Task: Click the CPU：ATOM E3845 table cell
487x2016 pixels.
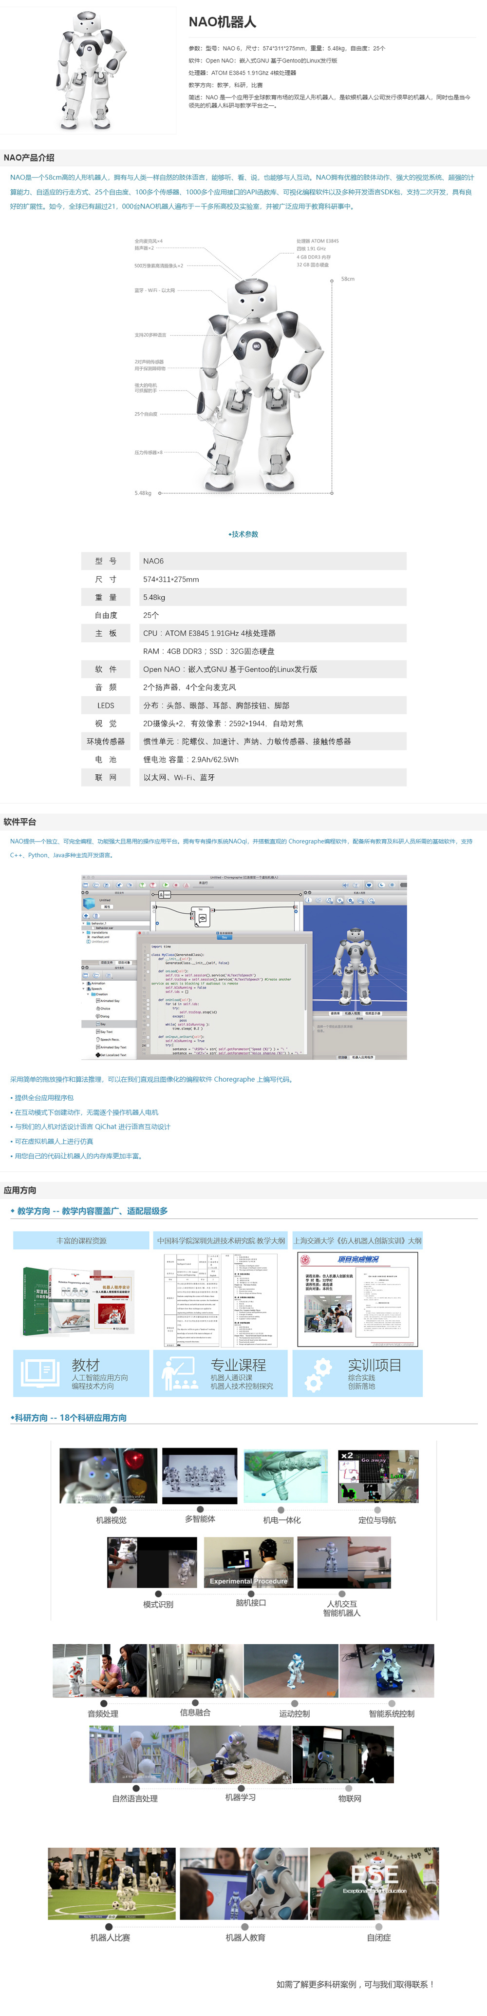Action: pyautogui.click(x=272, y=633)
